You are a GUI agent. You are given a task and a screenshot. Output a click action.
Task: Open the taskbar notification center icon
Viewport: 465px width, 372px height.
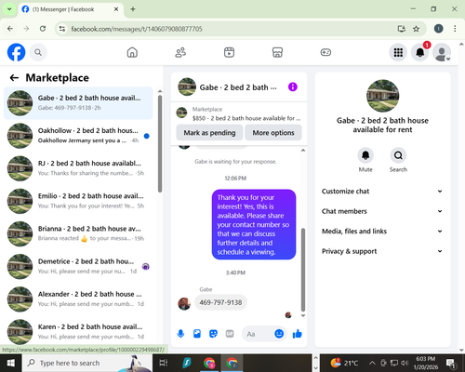pos(451,363)
